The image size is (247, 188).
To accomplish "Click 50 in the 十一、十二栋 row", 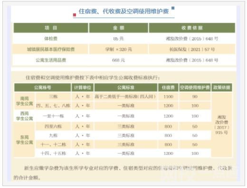I will coord(195,144).
